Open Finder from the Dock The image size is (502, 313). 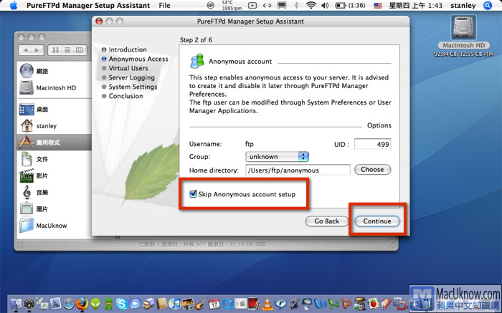16,304
